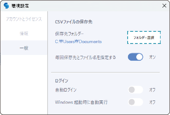Select the 一般 tab in sidebar

point(24,48)
